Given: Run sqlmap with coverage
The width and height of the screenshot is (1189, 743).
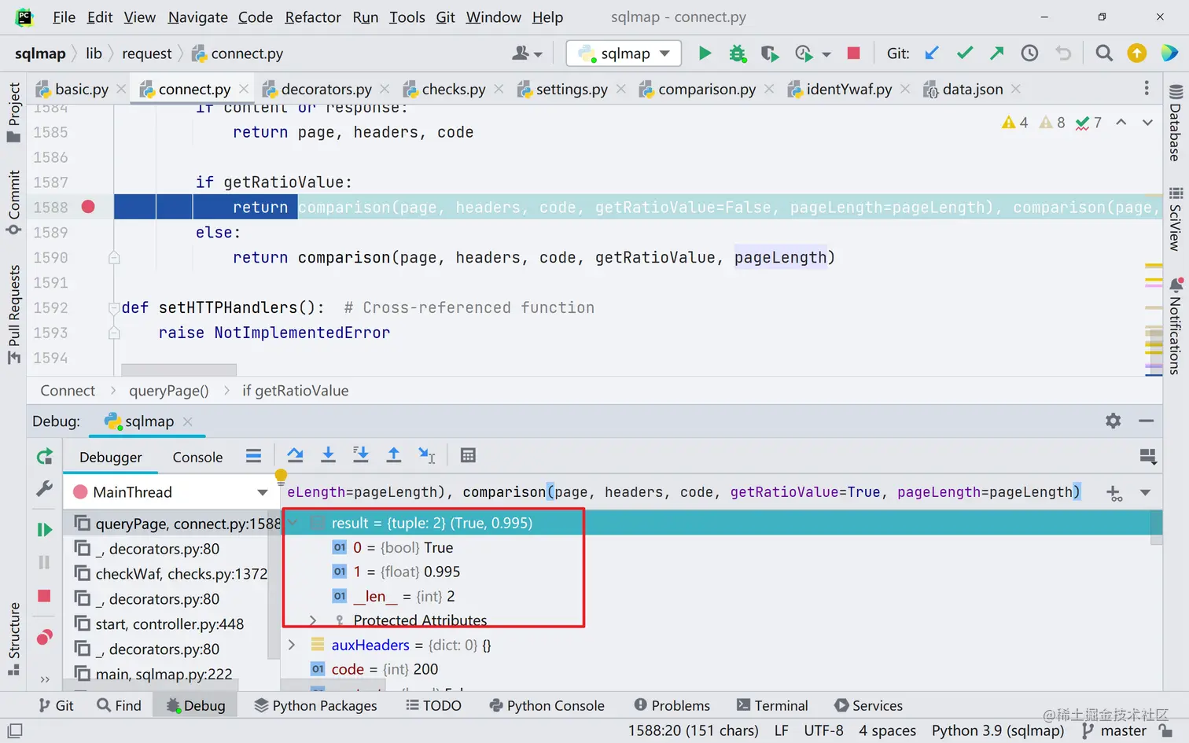Looking at the screenshot, I should coord(770,53).
